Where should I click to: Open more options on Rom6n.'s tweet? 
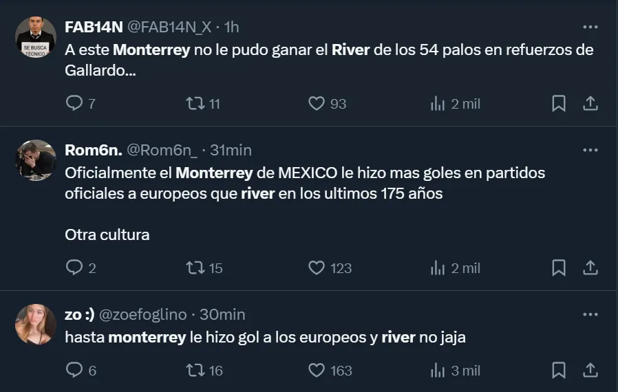pos(590,150)
